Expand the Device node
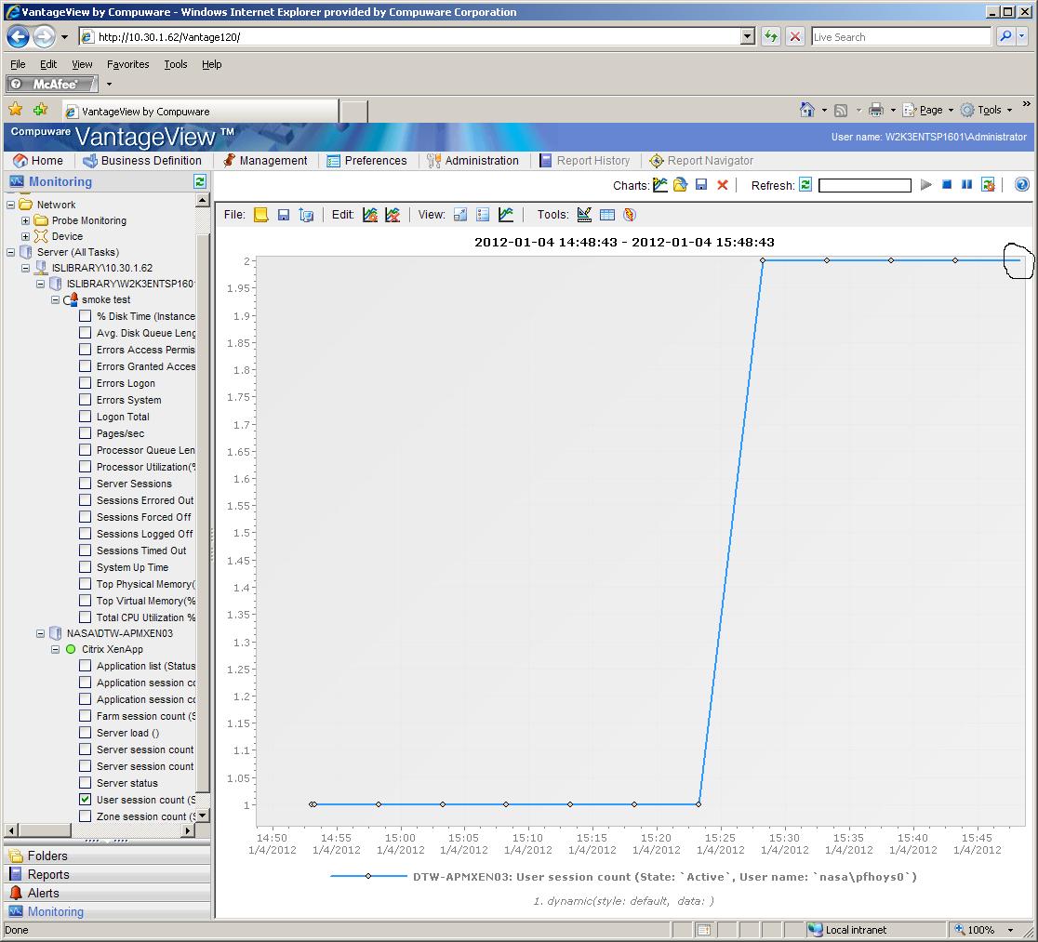This screenshot has height=942, width=1038. click(25, 236)
